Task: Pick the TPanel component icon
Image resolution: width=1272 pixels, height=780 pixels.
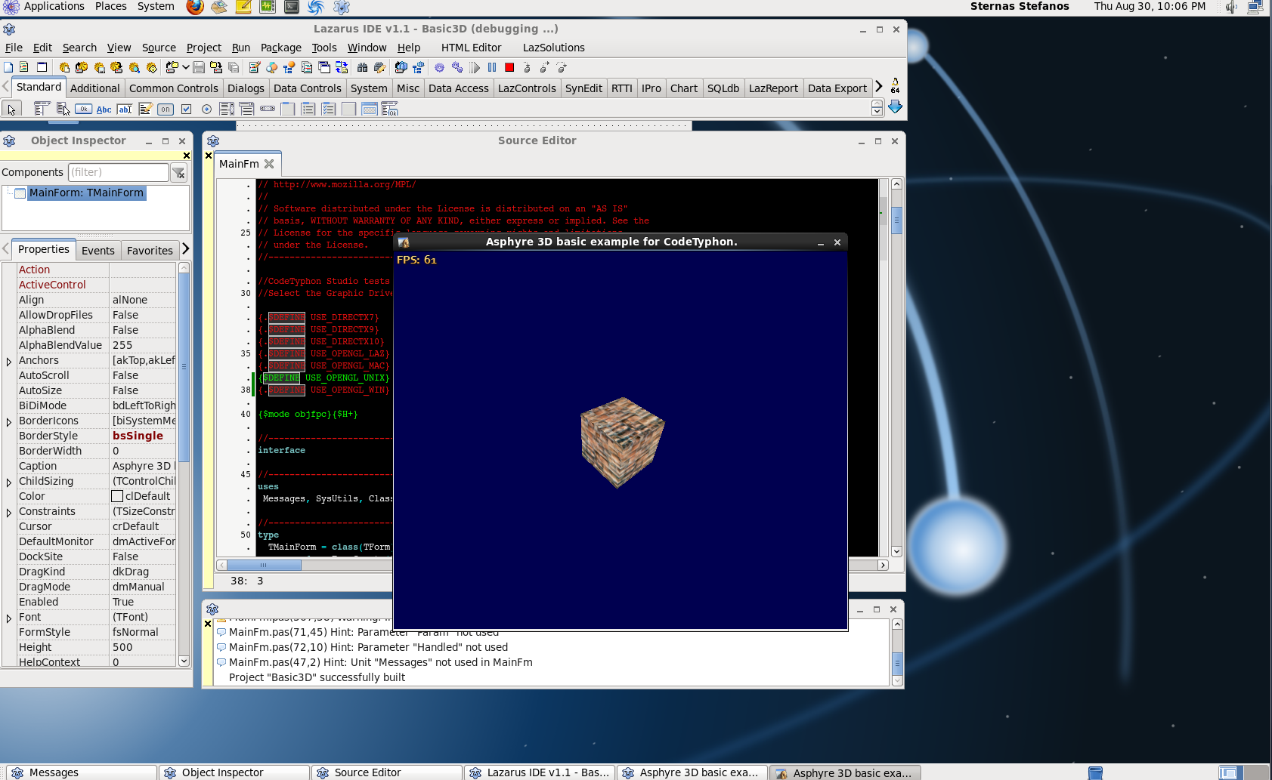Action: (x=349, y=109)
